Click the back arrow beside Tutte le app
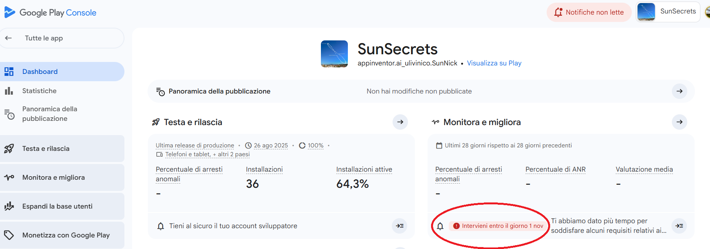 (x=8, y=38)
